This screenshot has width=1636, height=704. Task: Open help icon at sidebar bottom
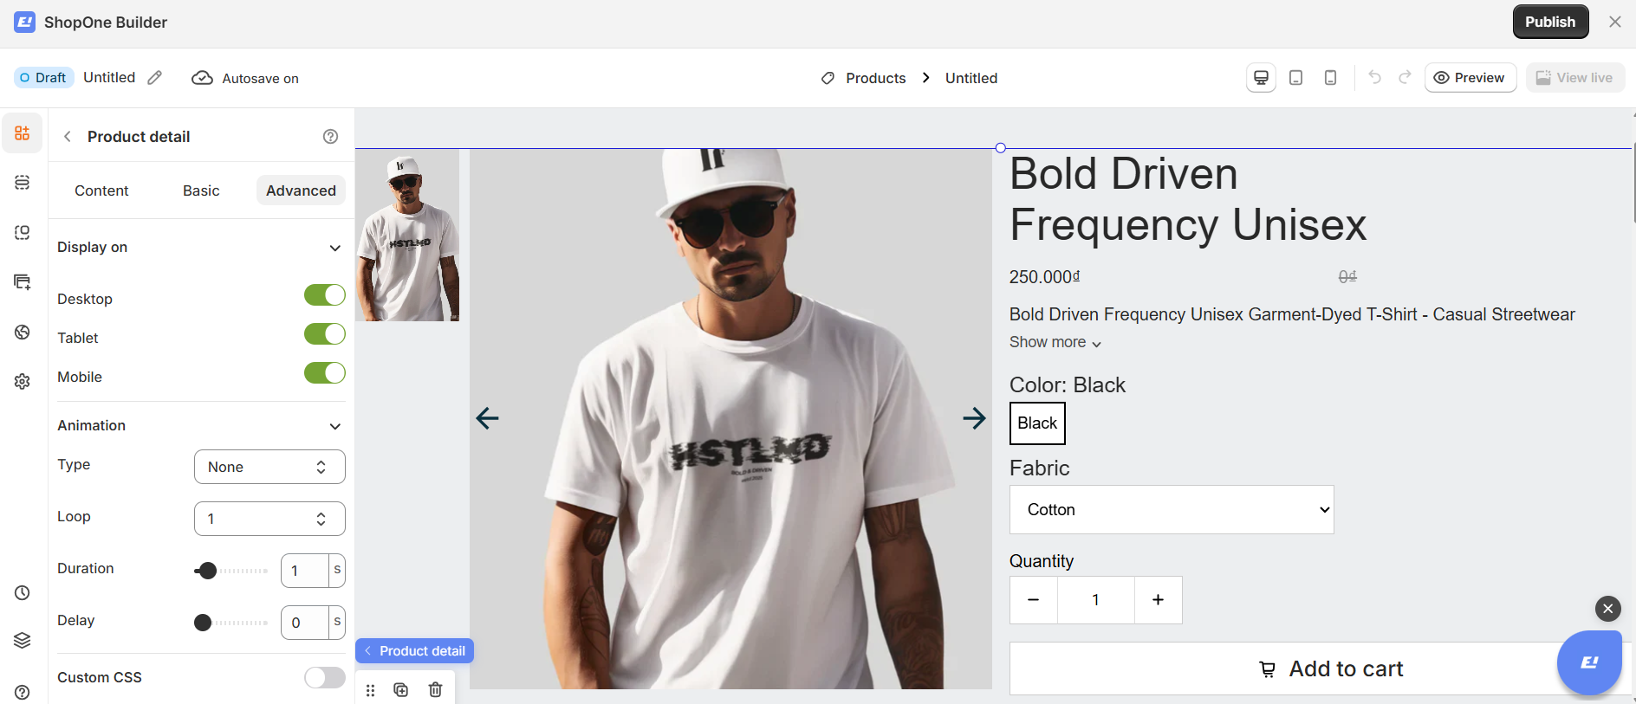(x=23, y=692)
